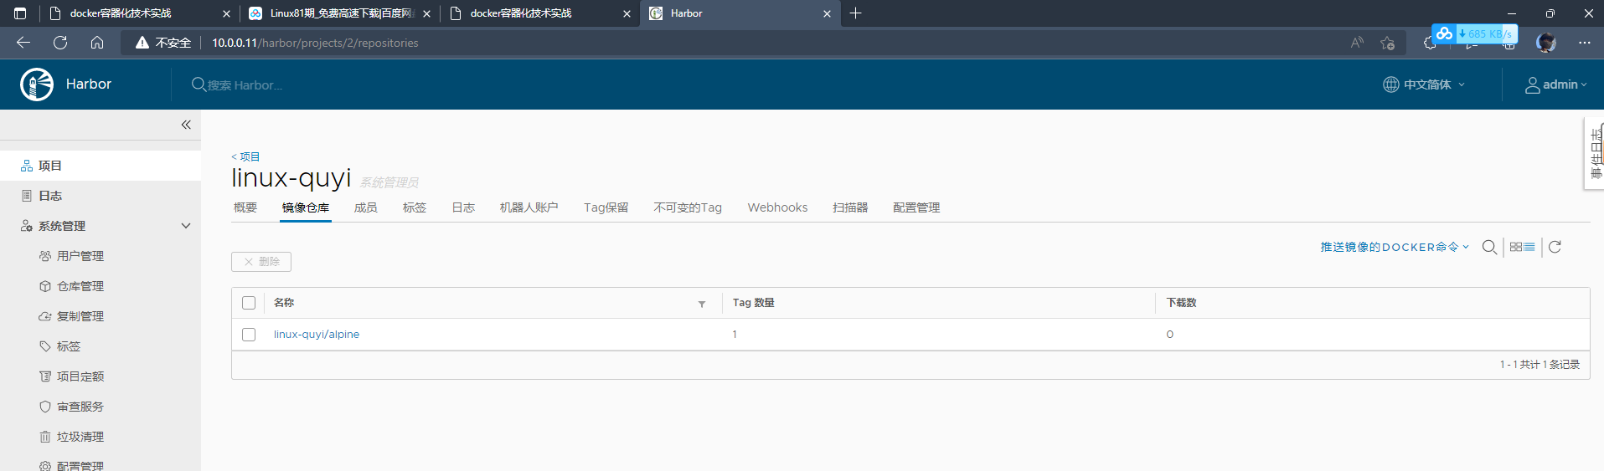Select the 镜像仓库 tab
This screenshot has height=471, width=1604.
pyautogui.click(x=306, y=207)
